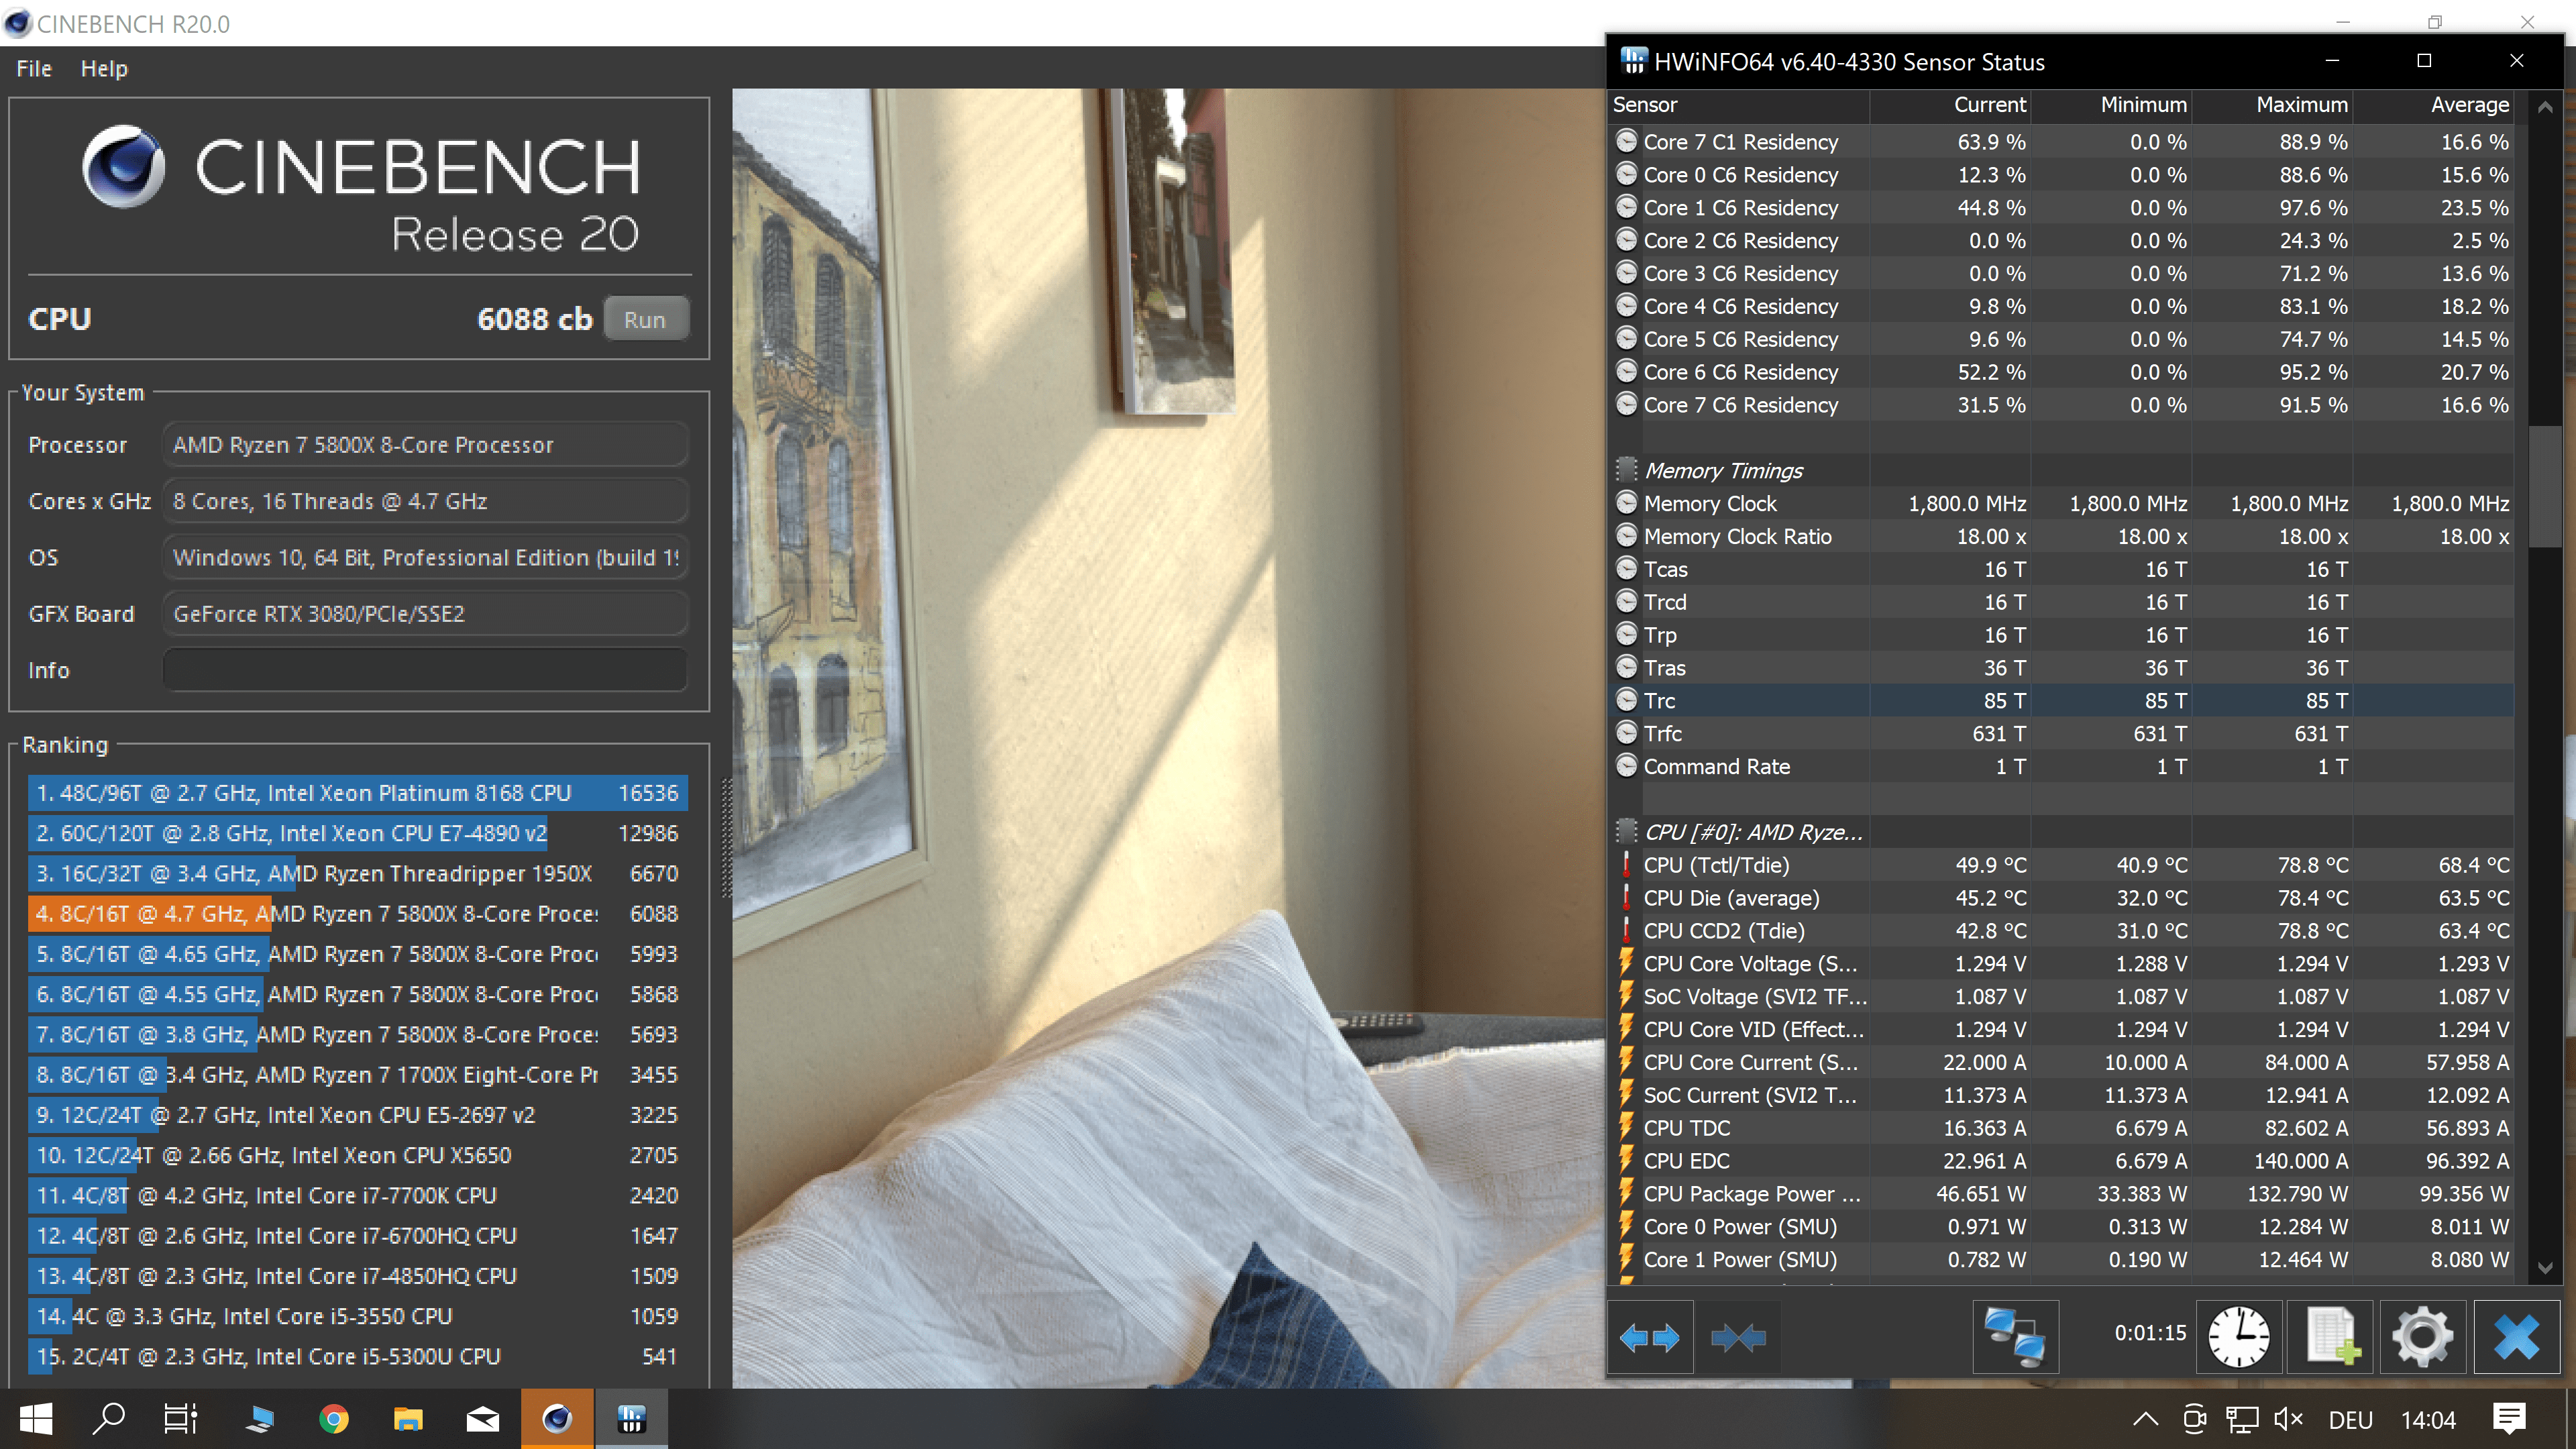Screen dimensions: 2576x1449
Task: Open the Help menu in Cinebench
Action: [x=104, y=69]
